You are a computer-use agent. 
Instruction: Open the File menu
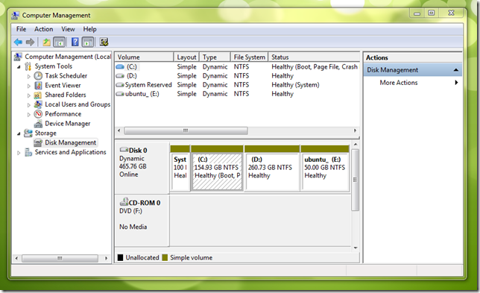coord(21,29)
